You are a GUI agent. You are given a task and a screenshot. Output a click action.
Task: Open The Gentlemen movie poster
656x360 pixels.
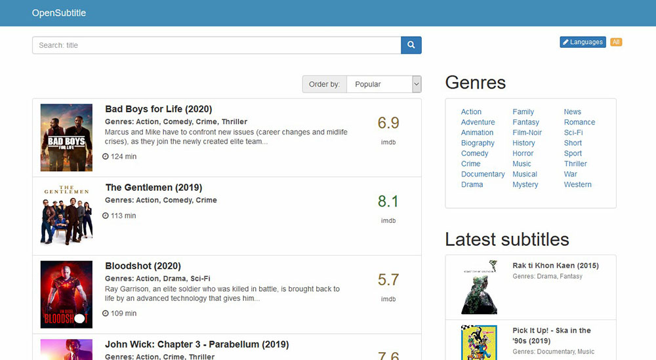pyautogui.click(x=66, y=216)
